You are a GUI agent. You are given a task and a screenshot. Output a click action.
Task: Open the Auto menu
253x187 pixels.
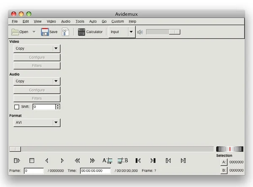pos(93,21)
